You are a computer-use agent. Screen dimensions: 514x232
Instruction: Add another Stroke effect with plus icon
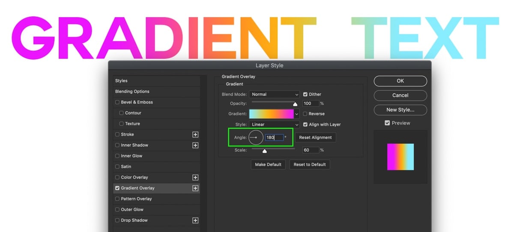(x=195, y=134)
